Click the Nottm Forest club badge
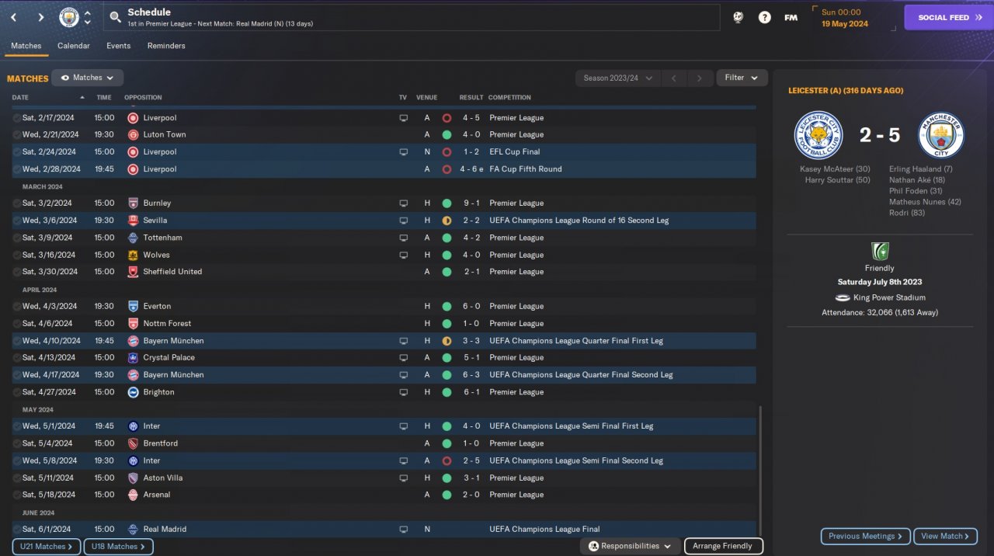This screenshot has width=994, height=556. (x=133, y=323)
